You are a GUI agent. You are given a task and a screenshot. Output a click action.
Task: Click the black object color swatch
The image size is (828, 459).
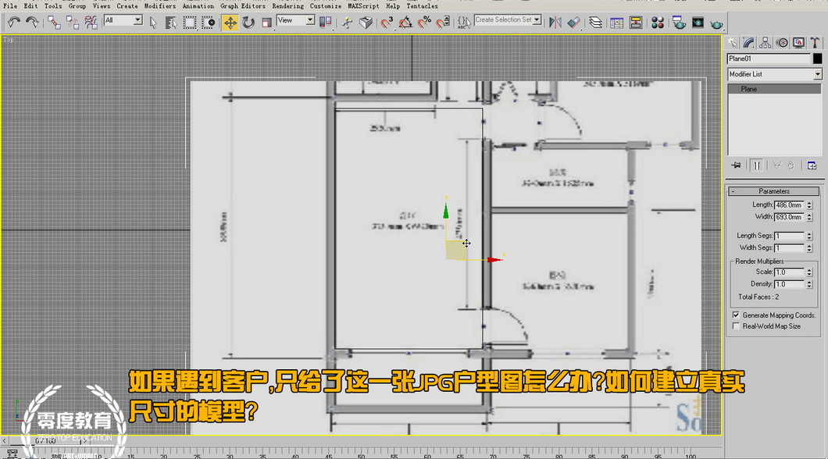(x=818, y=59)
